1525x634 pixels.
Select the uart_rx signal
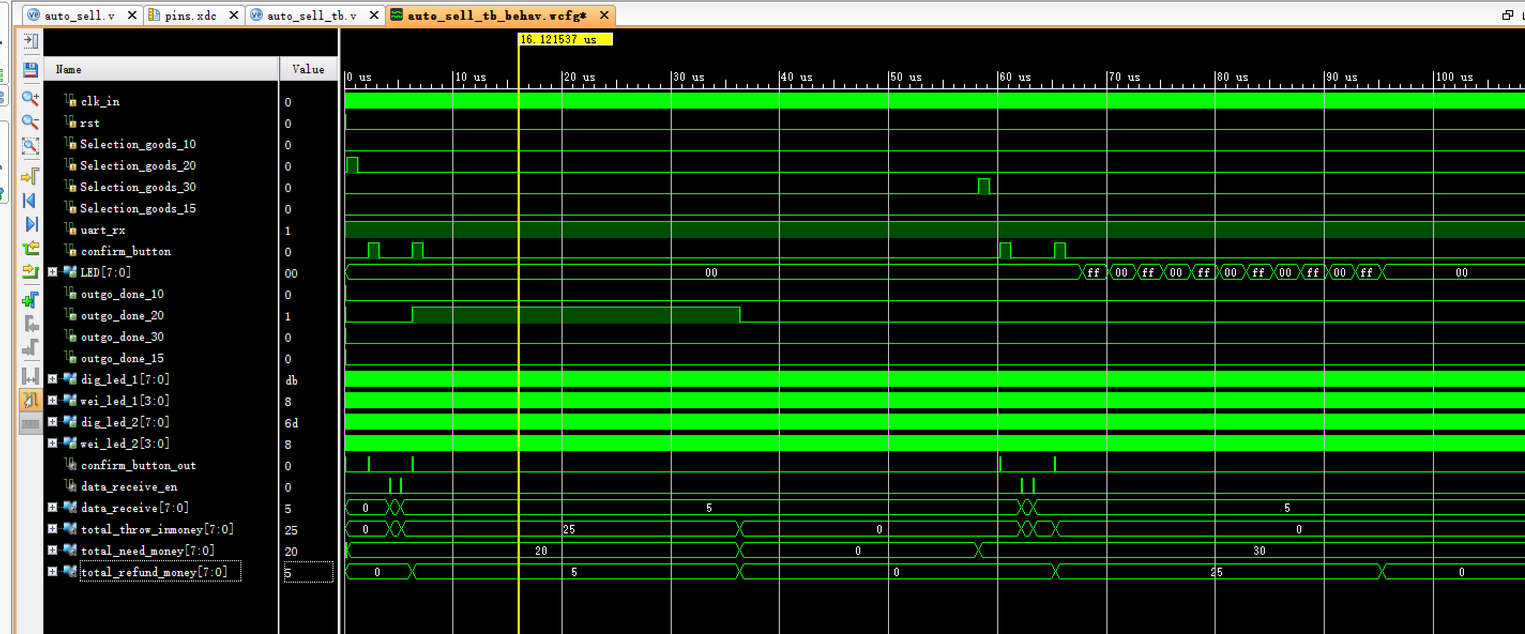(x=103, y=230)
